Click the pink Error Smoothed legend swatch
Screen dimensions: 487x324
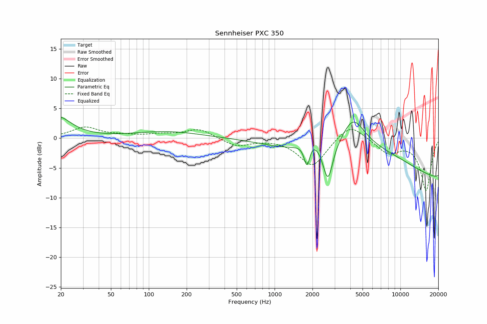point(70,59)
